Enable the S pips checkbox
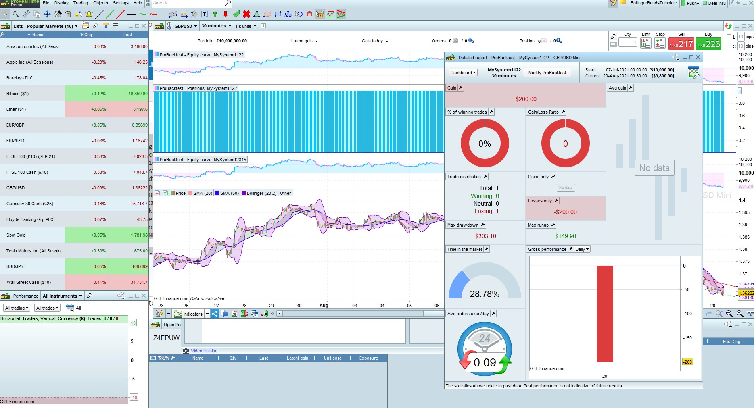Viewport: 754px width, 408px height. (729, 46)
